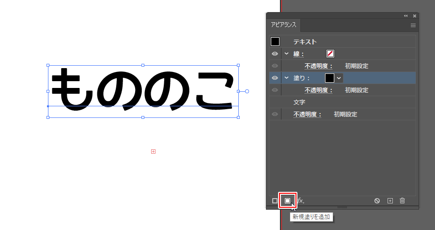The width and height of the screenshot is (435, 230).
Task: Click the Clear Appearance icon
Action: point(377,201)
